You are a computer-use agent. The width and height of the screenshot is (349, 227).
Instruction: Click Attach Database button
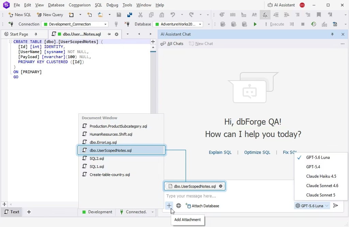coord(202,206)
